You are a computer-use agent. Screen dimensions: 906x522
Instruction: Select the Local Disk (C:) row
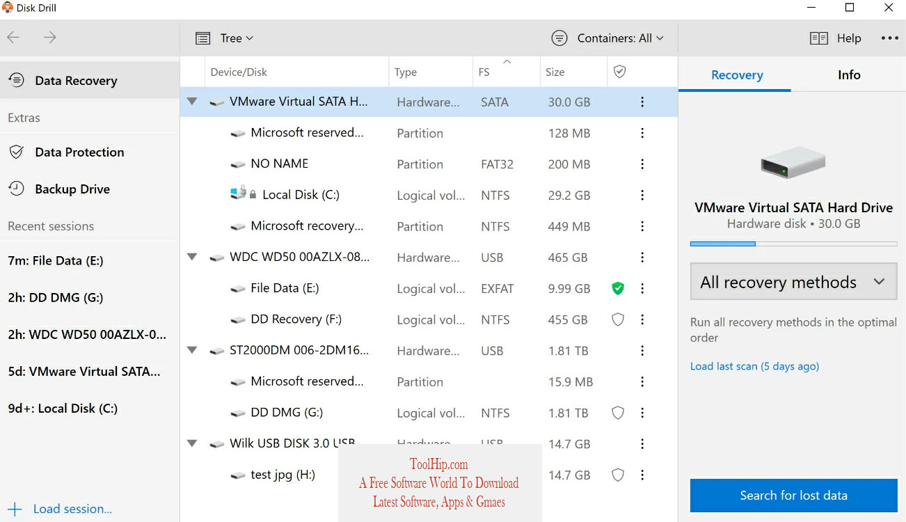click(x=429, y=195)
